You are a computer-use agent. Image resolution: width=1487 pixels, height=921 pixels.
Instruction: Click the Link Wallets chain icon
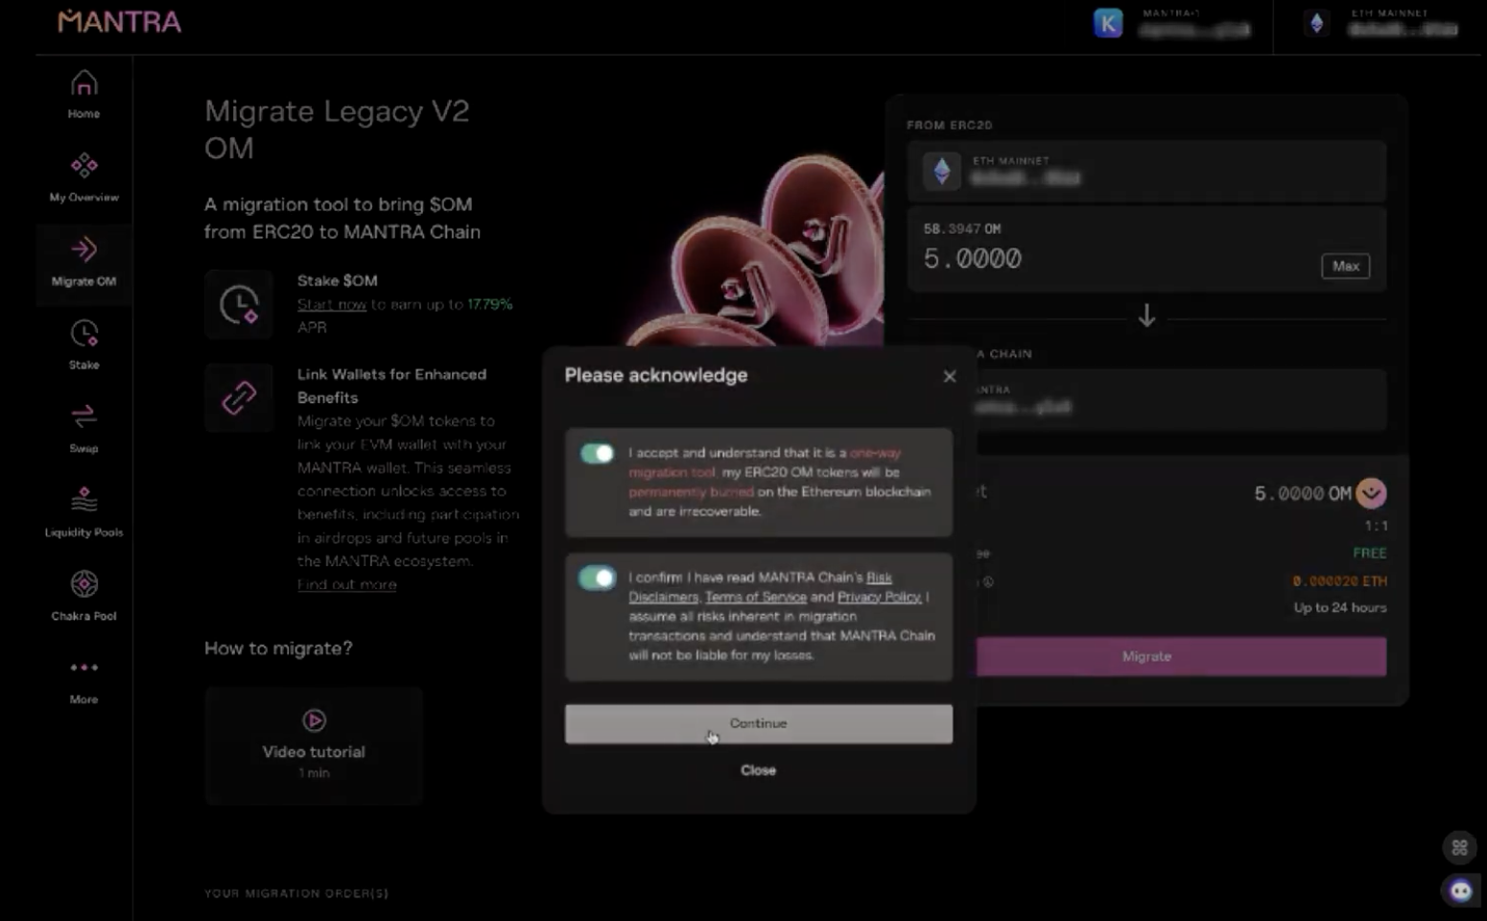(x=239, y=397)
